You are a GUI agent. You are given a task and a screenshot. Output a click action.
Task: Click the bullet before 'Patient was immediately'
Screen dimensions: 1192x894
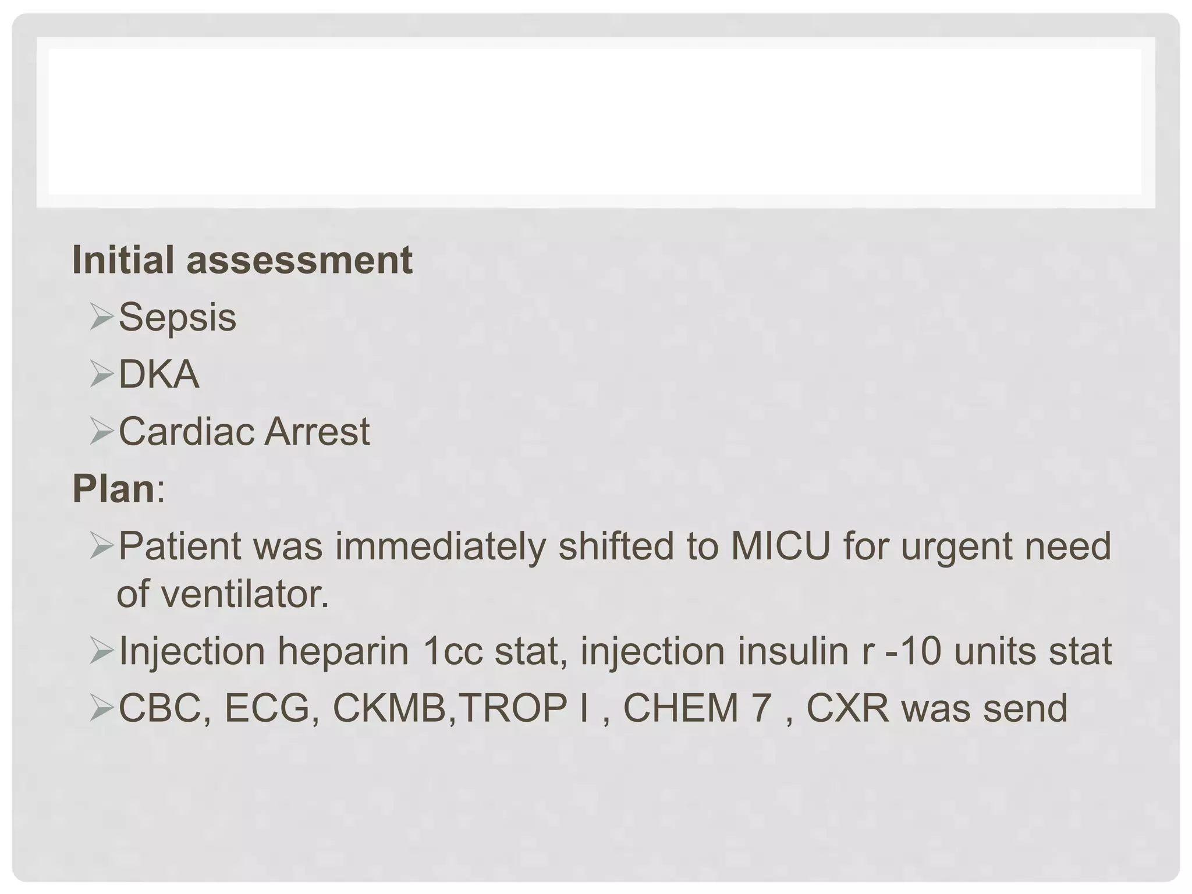point(102,547)
